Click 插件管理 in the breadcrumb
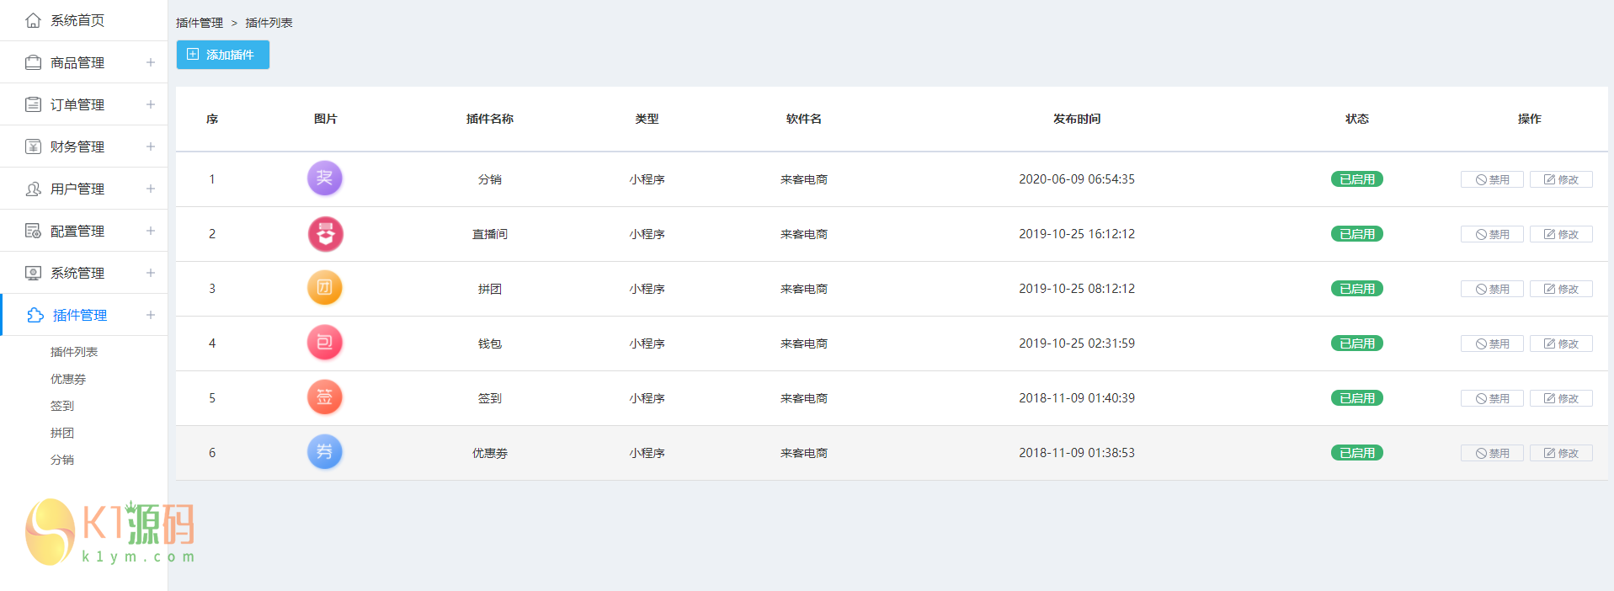 200,23
